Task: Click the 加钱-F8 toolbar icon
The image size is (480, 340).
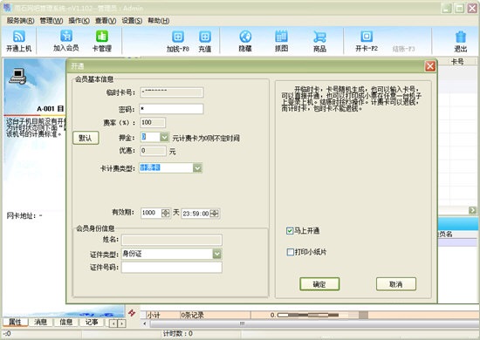Action: 178,37
